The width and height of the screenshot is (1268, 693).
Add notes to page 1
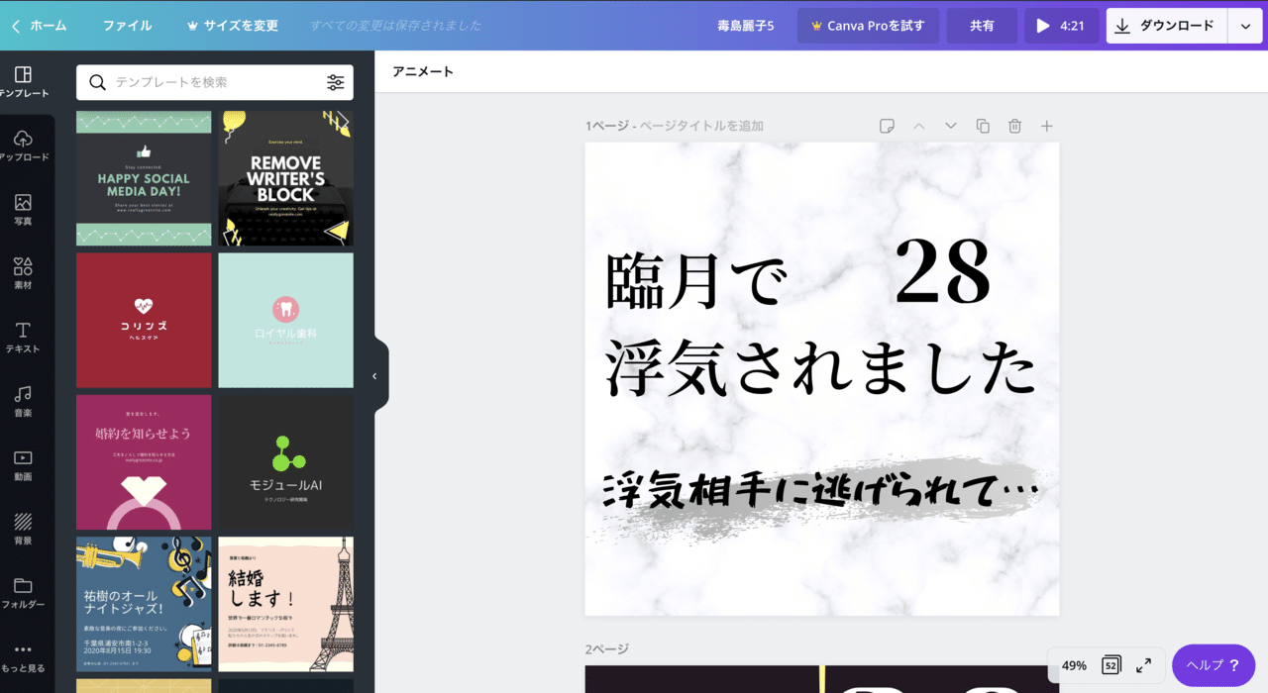pyautogui.click(x=888, y=126)
